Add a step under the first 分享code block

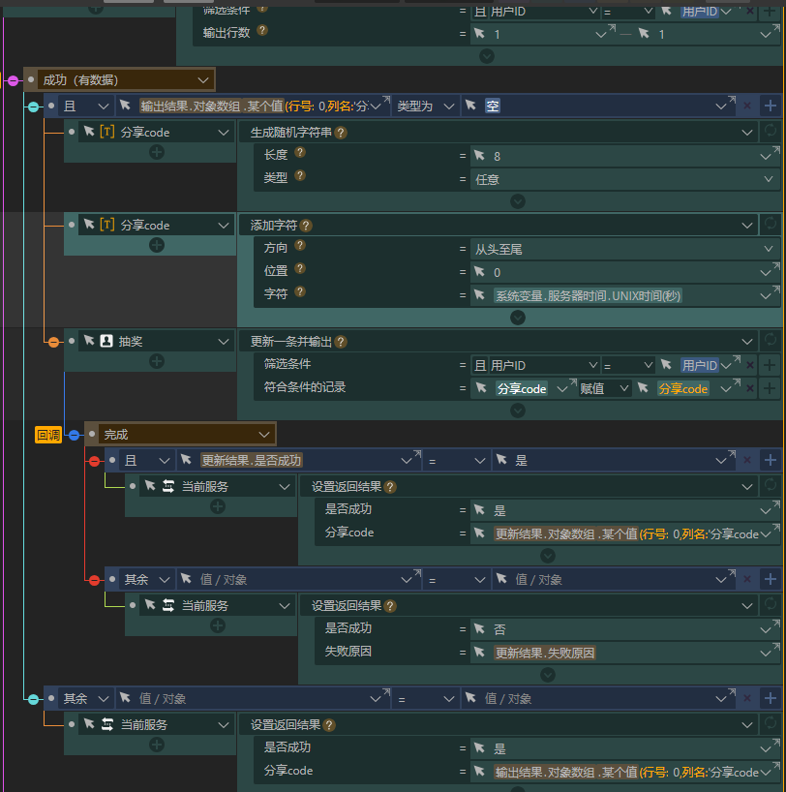[x=157, y=152]
